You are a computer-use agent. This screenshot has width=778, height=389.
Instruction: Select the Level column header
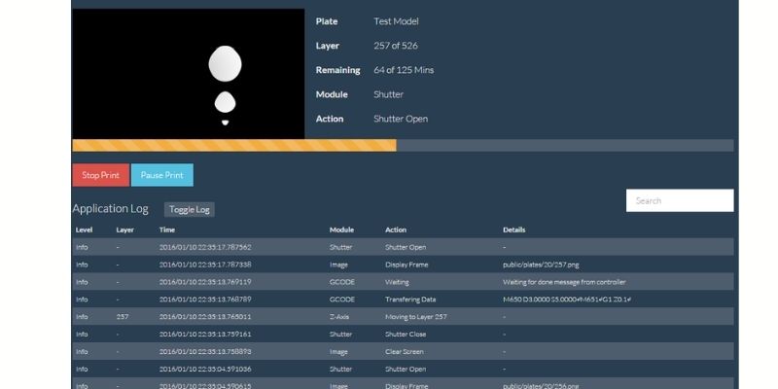point(83,230)
